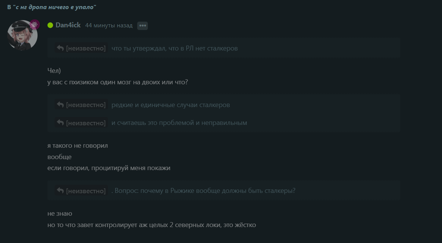Click the "44 минуты назад" timestamp
This screenshot has width=442, height=243.
coord(109,25)
